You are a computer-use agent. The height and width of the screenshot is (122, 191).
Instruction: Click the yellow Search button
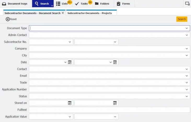coord(182,19)
